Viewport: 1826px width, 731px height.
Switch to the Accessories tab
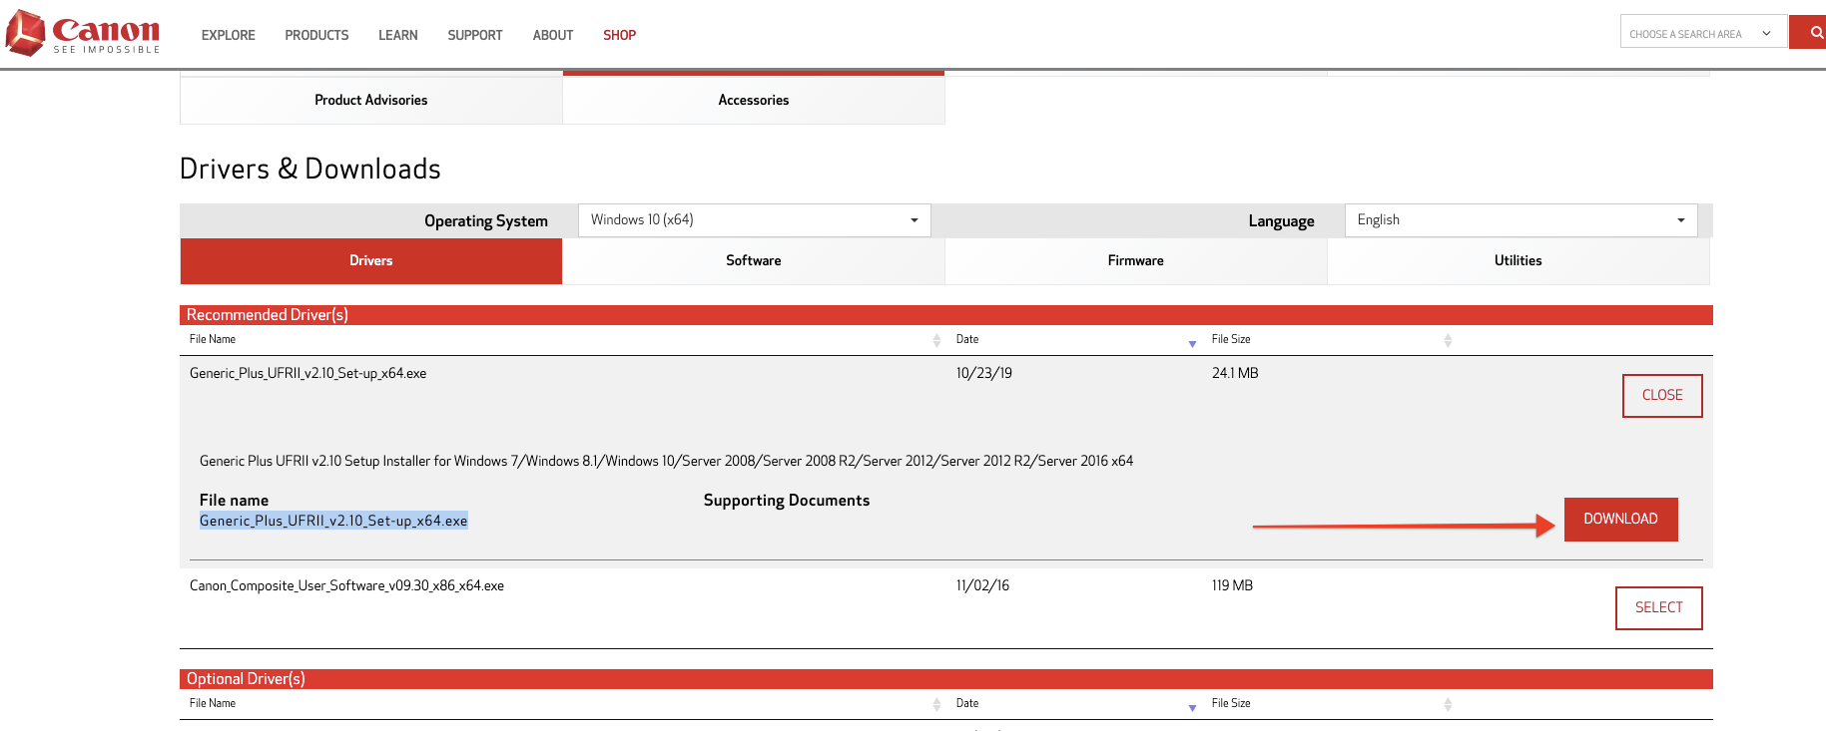pyautogui.click(x=754, y=100)
